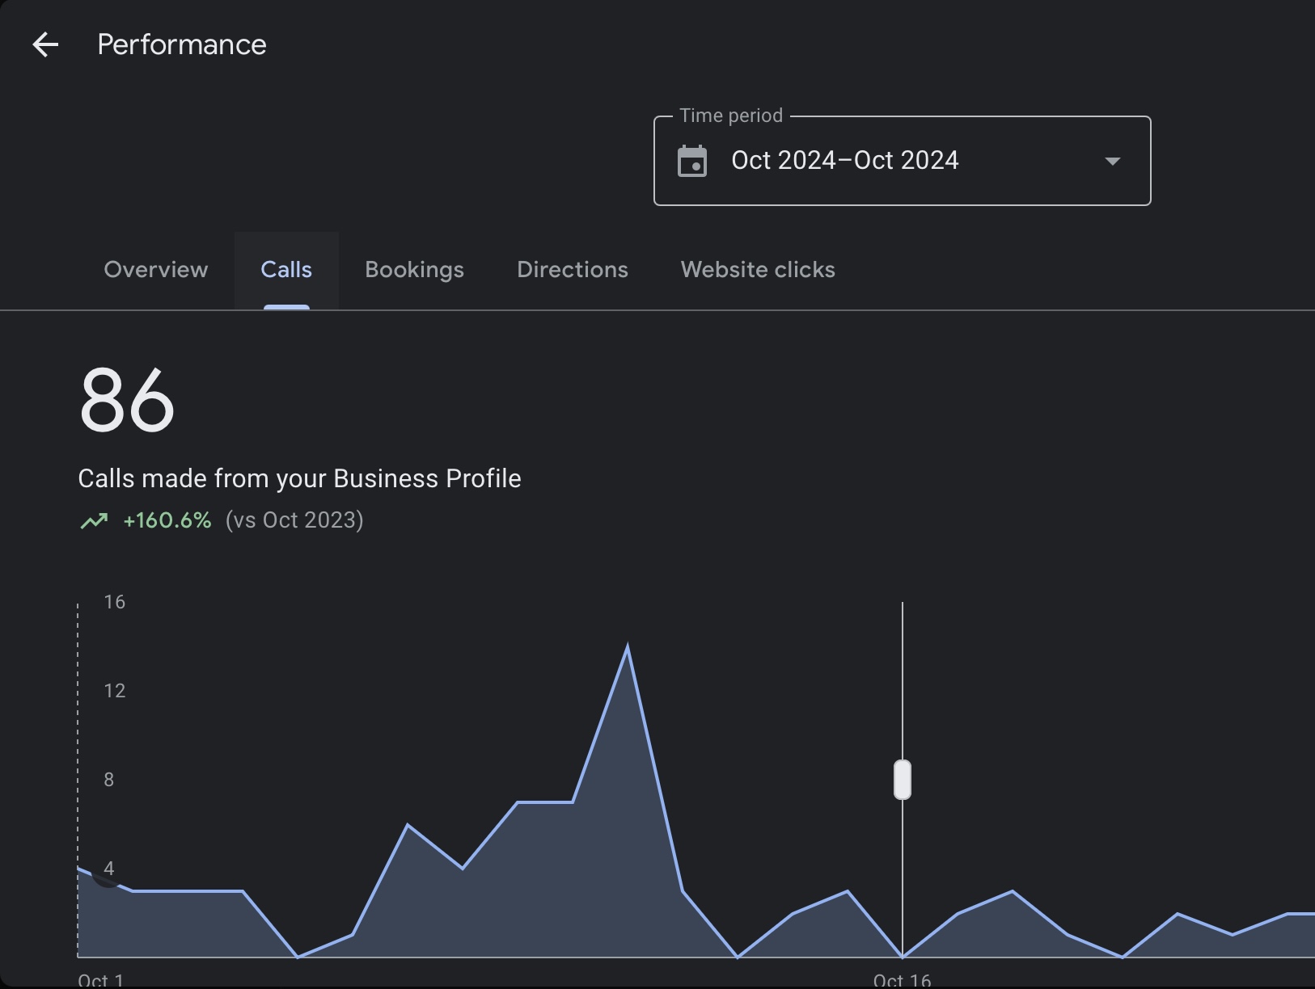This screenshot has height=989, width=1315.
Task: Click Calls made from your Business Profile
Action: [299, 478]
